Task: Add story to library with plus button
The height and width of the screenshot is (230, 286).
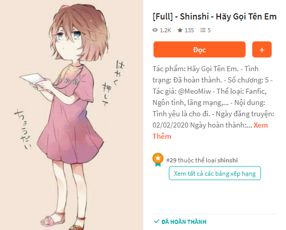Action: (x=262, y=50)
